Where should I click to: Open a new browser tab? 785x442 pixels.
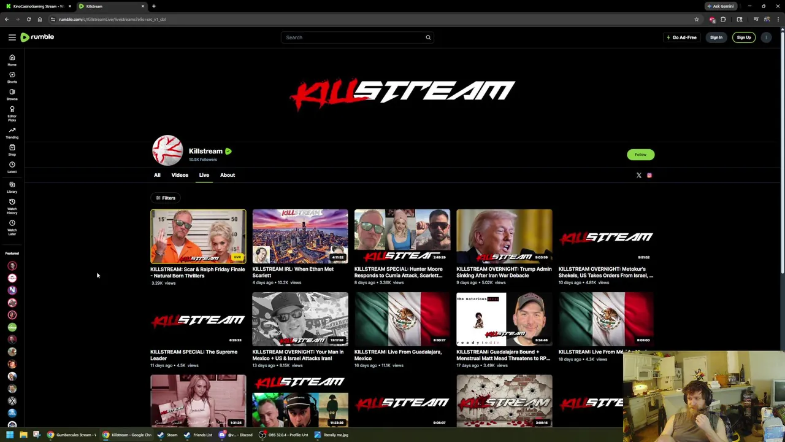153,6
